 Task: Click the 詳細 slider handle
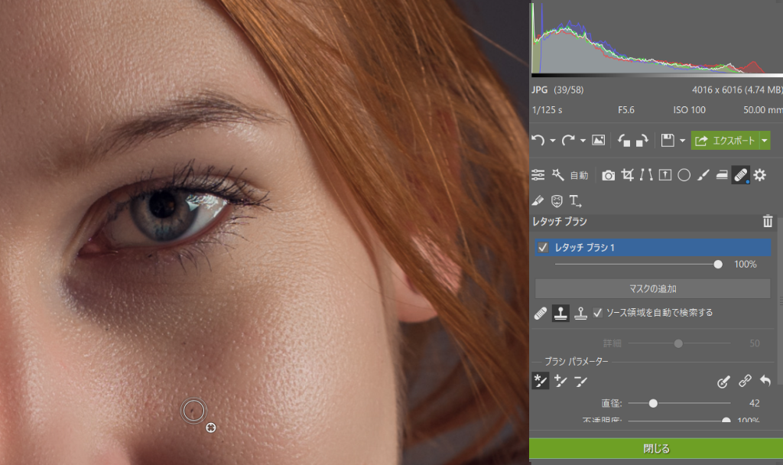678,343
